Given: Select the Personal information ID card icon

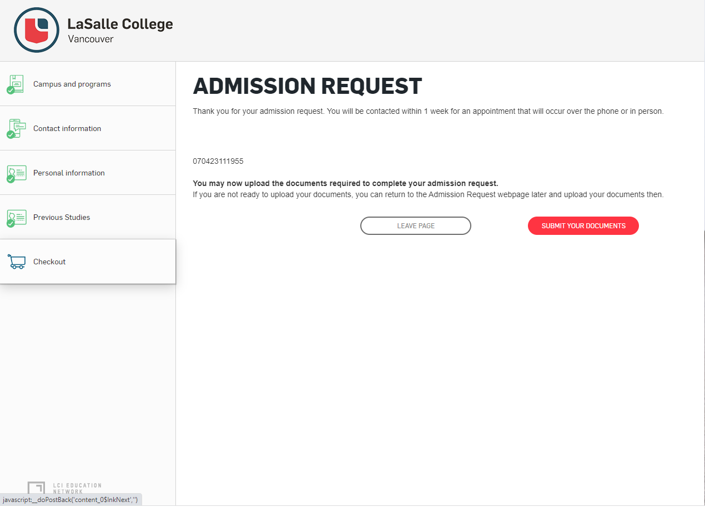Looking at the screenshot, I should coord(17,173).
